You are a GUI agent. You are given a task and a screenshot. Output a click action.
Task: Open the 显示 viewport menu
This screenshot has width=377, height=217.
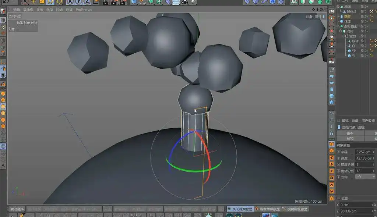point(40,10)
